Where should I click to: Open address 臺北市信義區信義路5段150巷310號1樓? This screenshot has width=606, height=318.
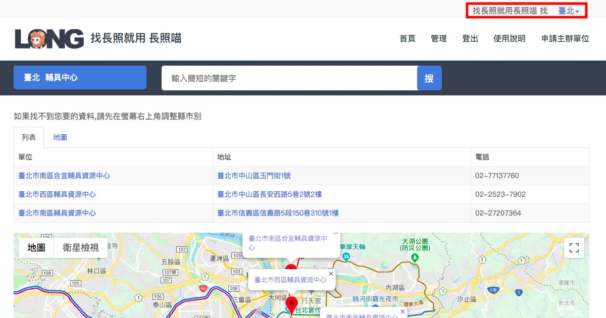point(278,213)
